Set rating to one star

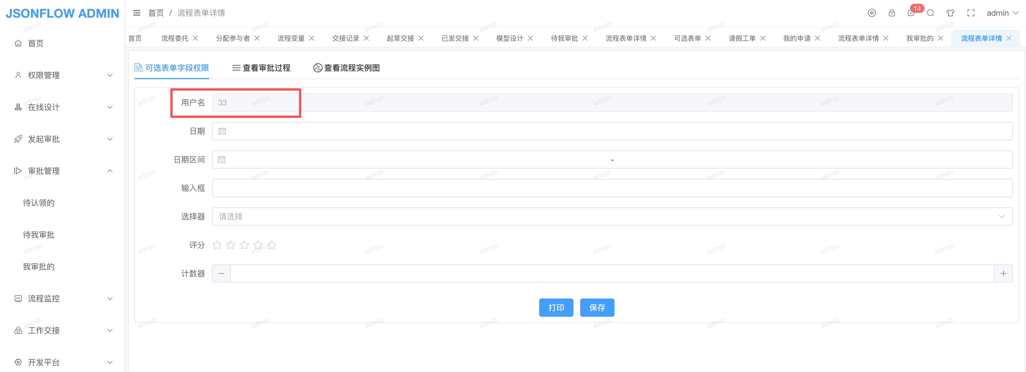point(217,245)
